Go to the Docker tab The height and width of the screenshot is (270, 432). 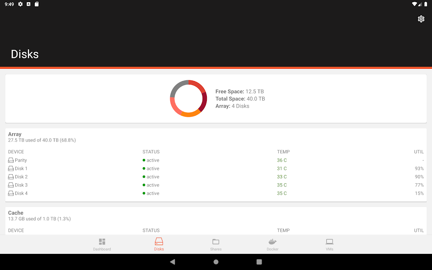pyautogui.click(x=273, y=244)
